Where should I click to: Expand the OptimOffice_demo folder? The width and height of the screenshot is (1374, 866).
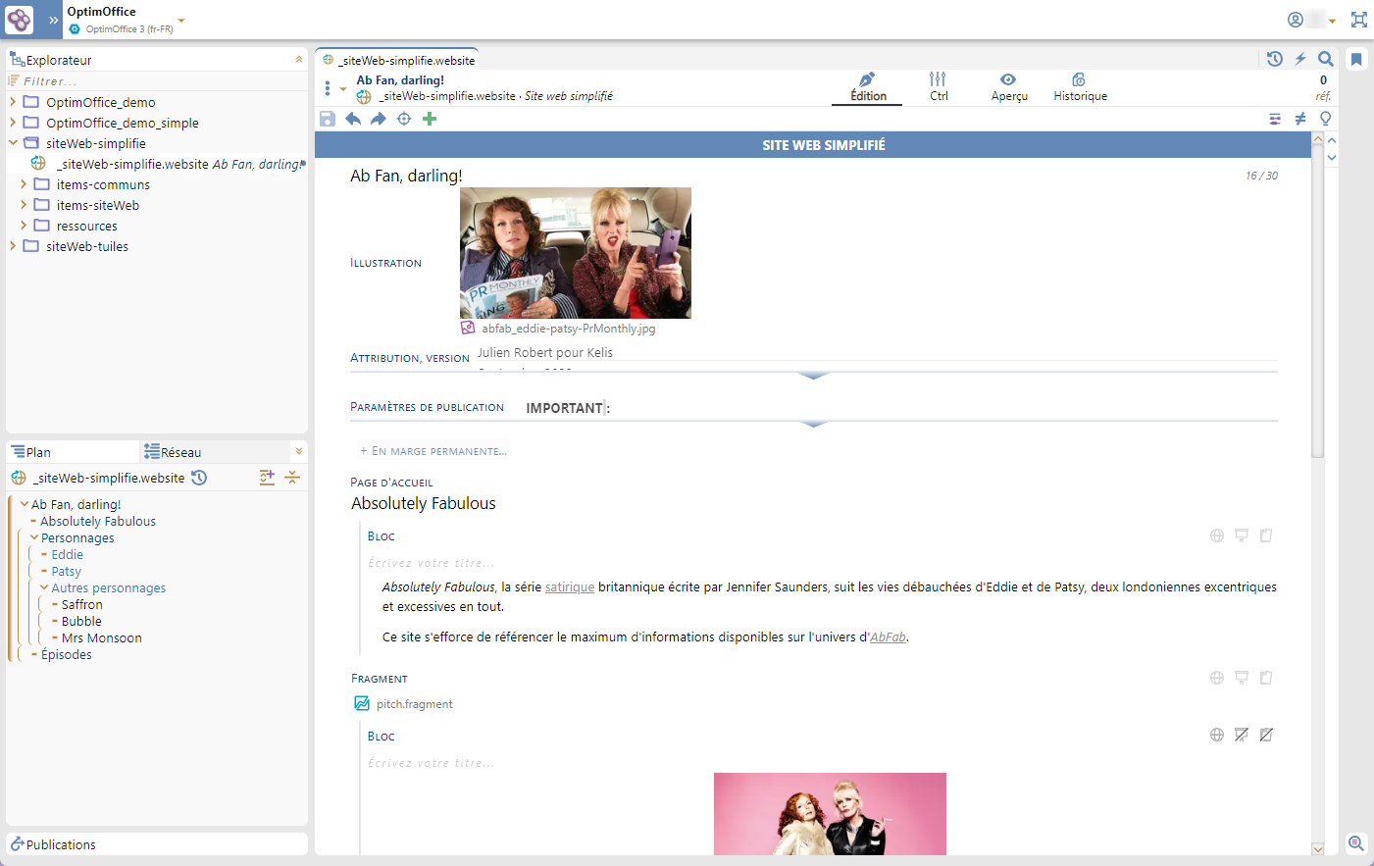pyautogui.click(x=13, y=102)
